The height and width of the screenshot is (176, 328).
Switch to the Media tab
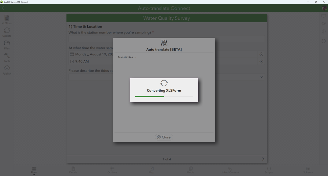[x=190, y=170]
